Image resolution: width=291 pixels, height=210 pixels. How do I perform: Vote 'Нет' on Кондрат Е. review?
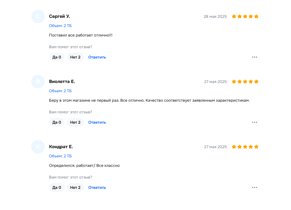pos(75,187)
